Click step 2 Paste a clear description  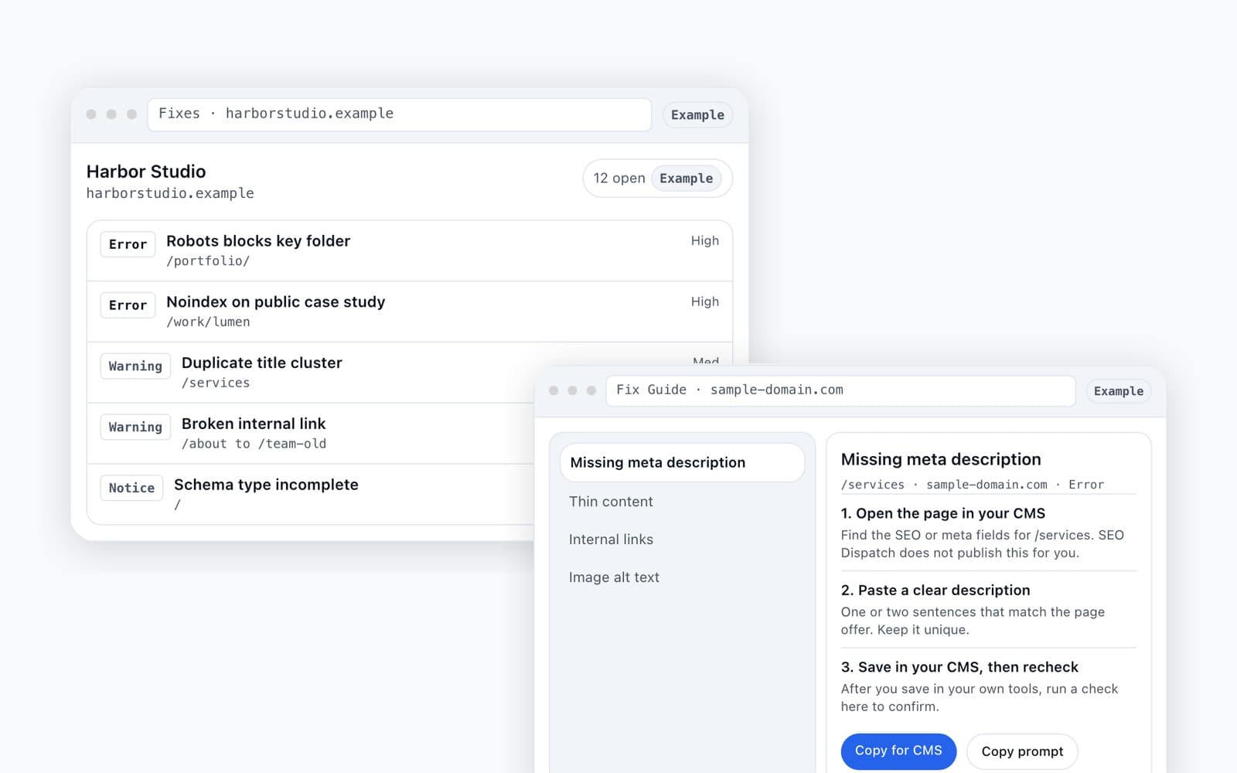pos(935,591)
